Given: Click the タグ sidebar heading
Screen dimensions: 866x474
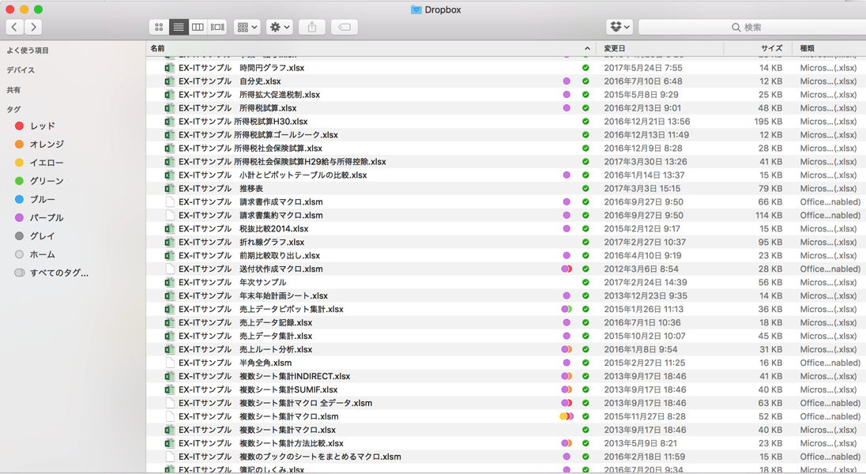Looking at the screenshot, I should [13, 109].
